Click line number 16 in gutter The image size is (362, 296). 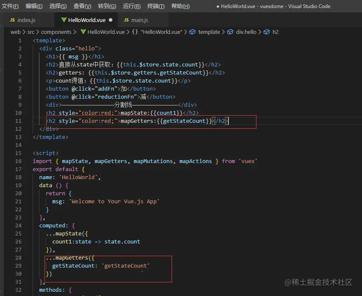tap(18, 161)
